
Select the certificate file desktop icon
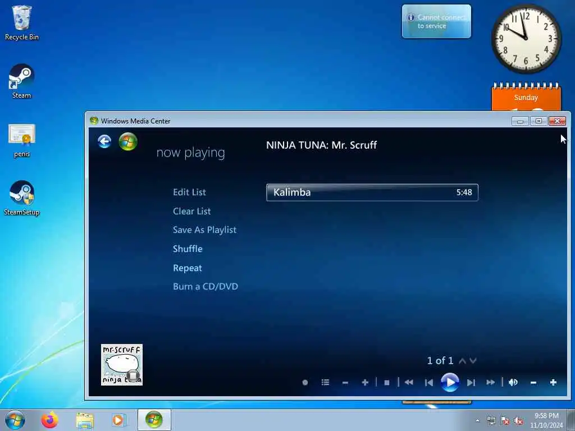point(22,141)
